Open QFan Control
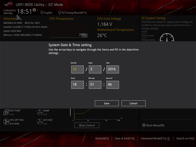The image size is (196, 147). [87, 125]
